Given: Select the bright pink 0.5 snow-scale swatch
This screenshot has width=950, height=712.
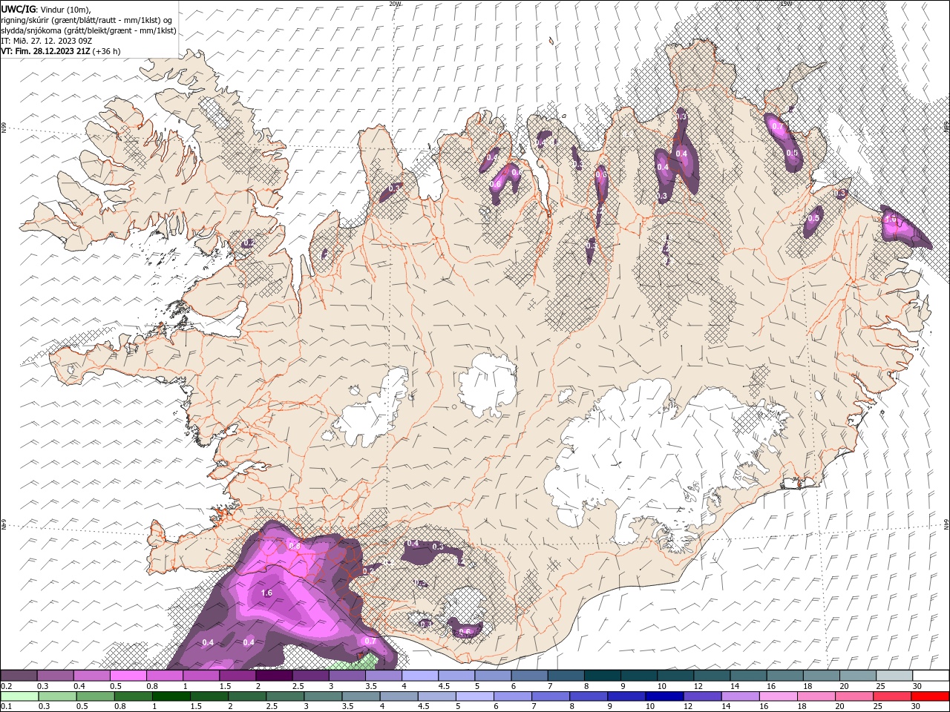Looking at the screenshot, I should click(128, 676).
